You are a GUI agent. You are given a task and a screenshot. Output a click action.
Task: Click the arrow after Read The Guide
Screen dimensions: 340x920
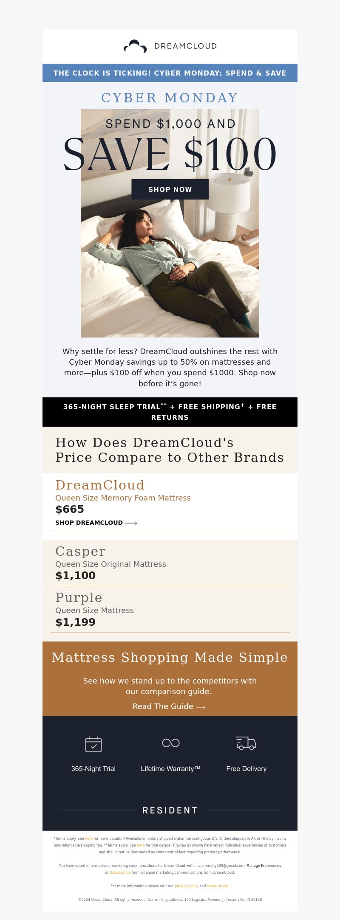(201, 707)
